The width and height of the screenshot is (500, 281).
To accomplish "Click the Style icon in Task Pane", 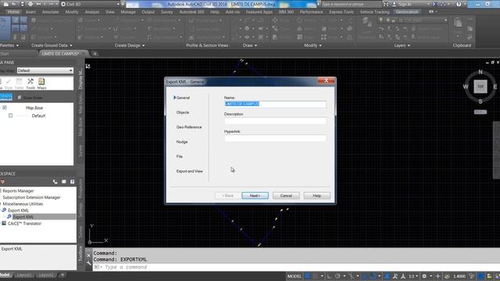I will (x=9, y=84).
